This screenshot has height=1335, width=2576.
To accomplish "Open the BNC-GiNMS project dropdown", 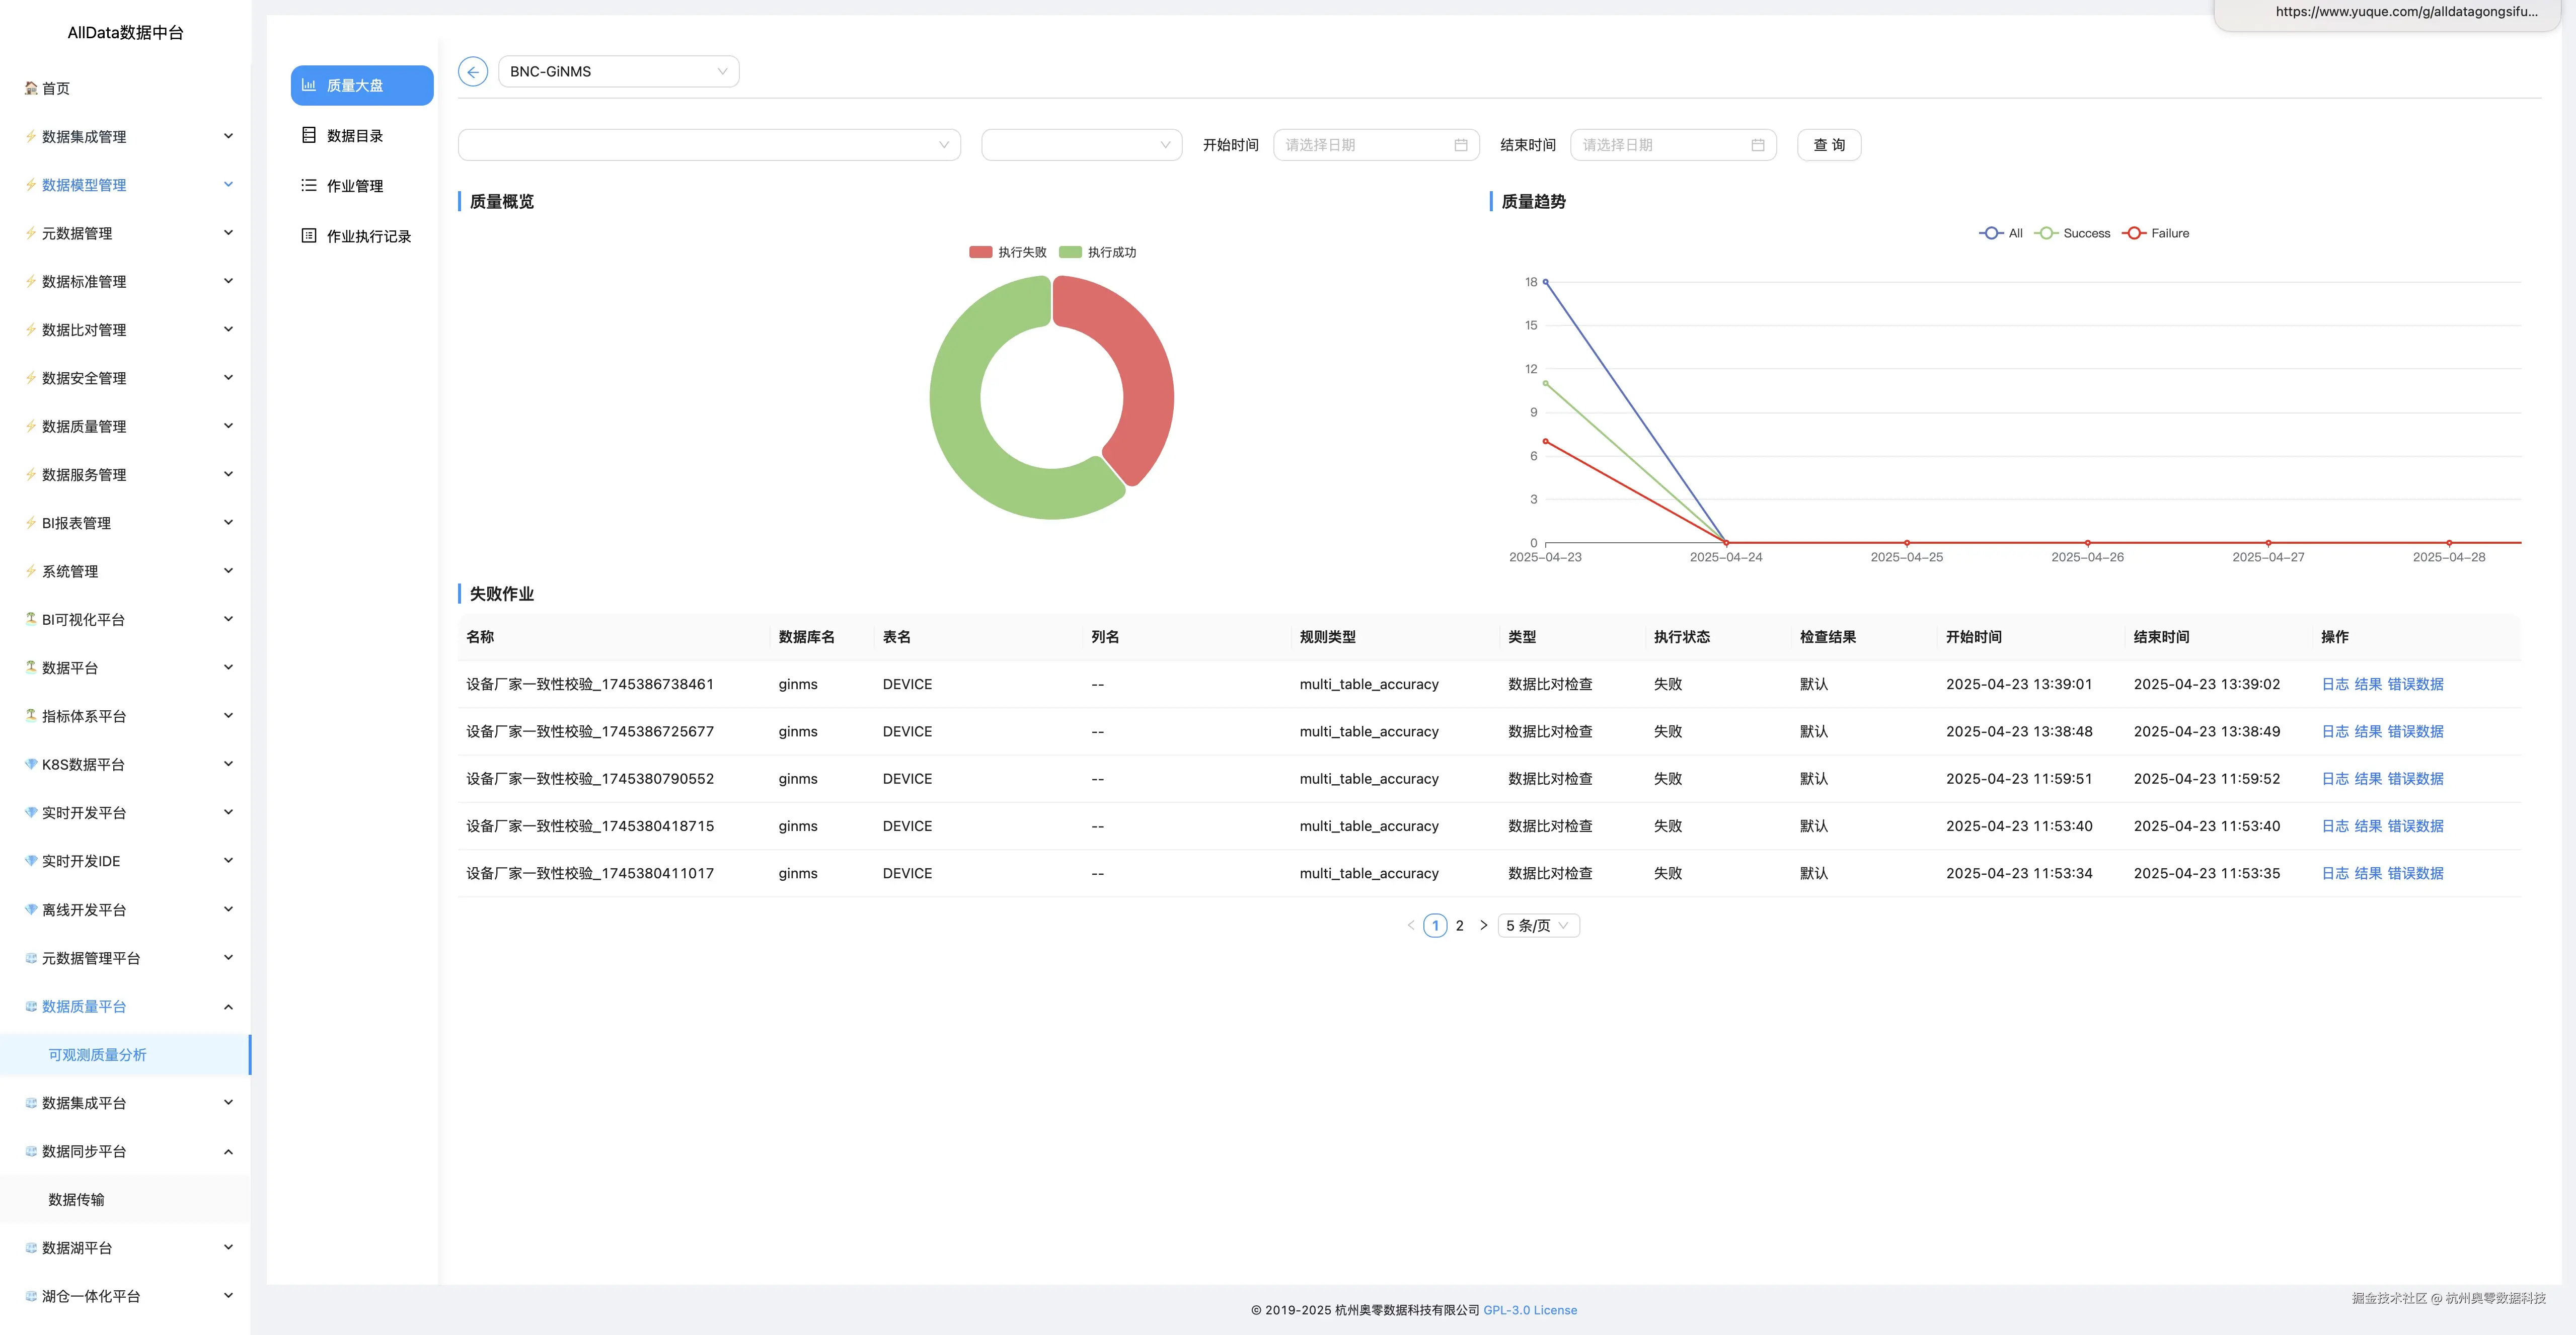I will pos(618,72).
